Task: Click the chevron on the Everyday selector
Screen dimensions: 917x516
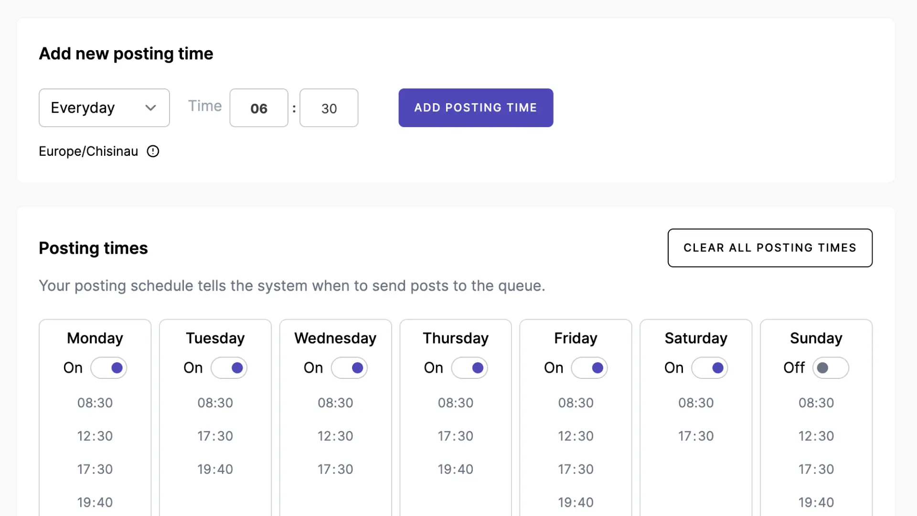Action: pos(150,108)
